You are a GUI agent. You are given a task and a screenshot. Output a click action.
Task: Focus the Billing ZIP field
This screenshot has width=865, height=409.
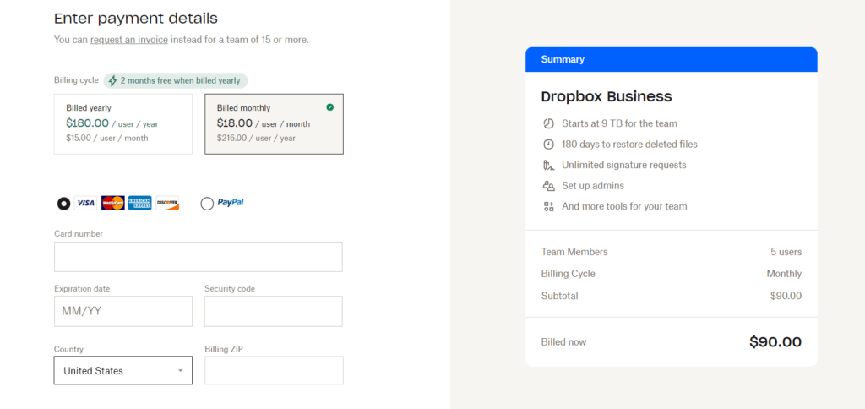tap(275, 370)
